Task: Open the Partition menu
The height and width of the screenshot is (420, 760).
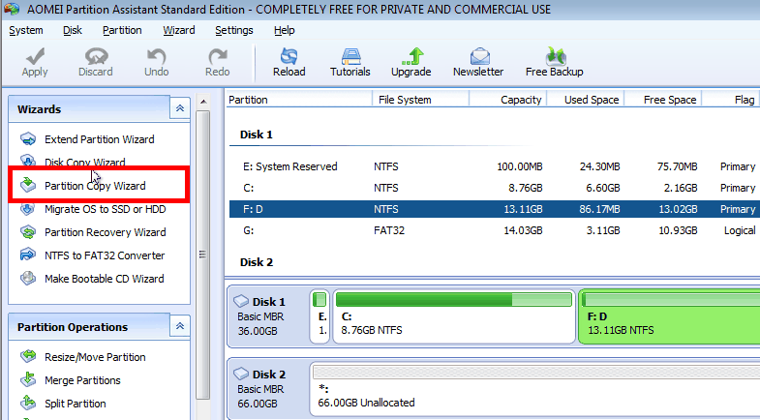Action: (x=122, y=31)
